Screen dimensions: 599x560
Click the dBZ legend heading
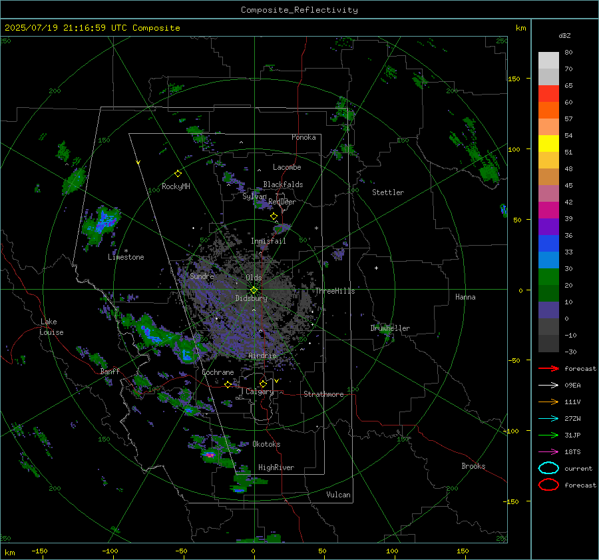coord(564,35)
